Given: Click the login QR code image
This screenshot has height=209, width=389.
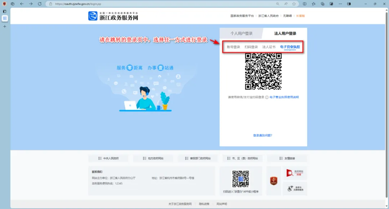Looking at the screenshot, I should 263,71.
